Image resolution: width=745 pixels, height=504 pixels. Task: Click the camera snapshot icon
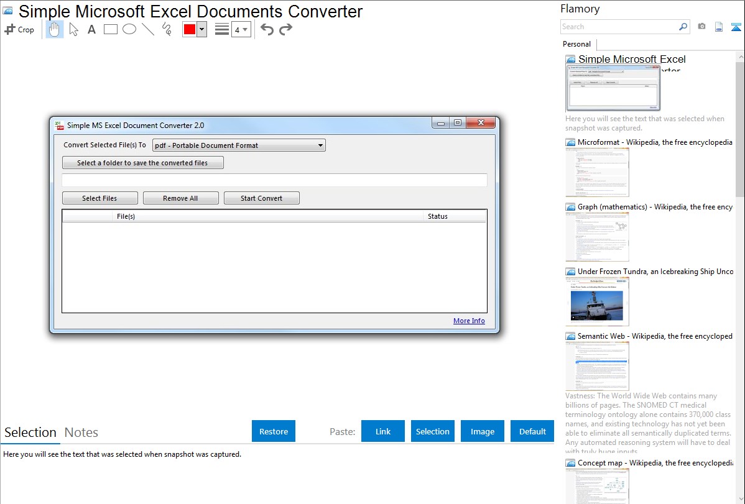click(x=701, y=27)
